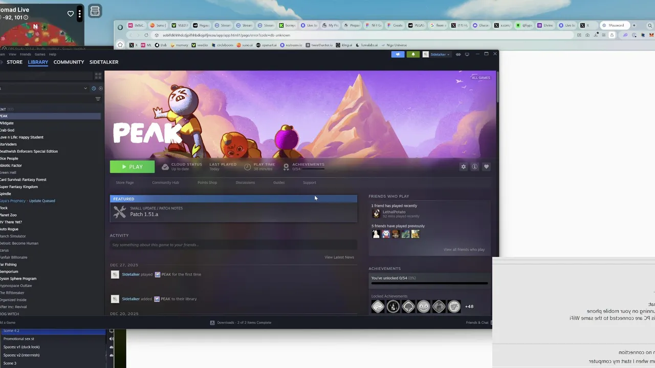Click the patch notes wrench icon
Viewport: 655px width, 368px height.
[x=120, y=212]
